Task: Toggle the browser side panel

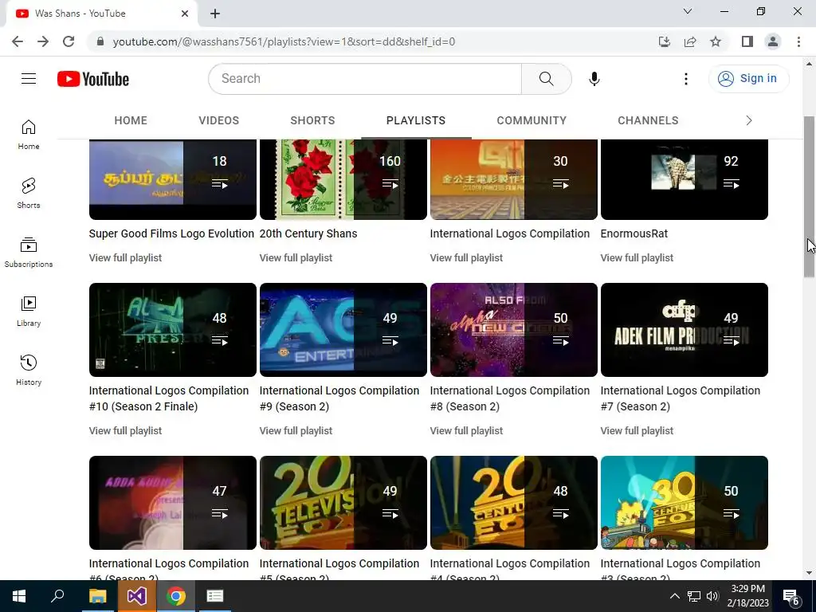Action: click(x=747, y=41)
